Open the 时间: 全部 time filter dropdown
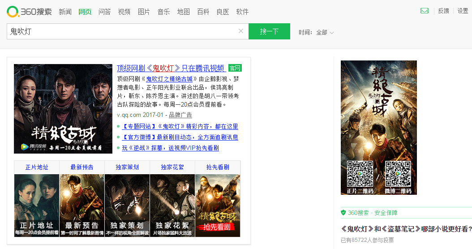Image resolution: width=472 pixels, height=249 pixels. pyautogui.click(x=316, y=32)
